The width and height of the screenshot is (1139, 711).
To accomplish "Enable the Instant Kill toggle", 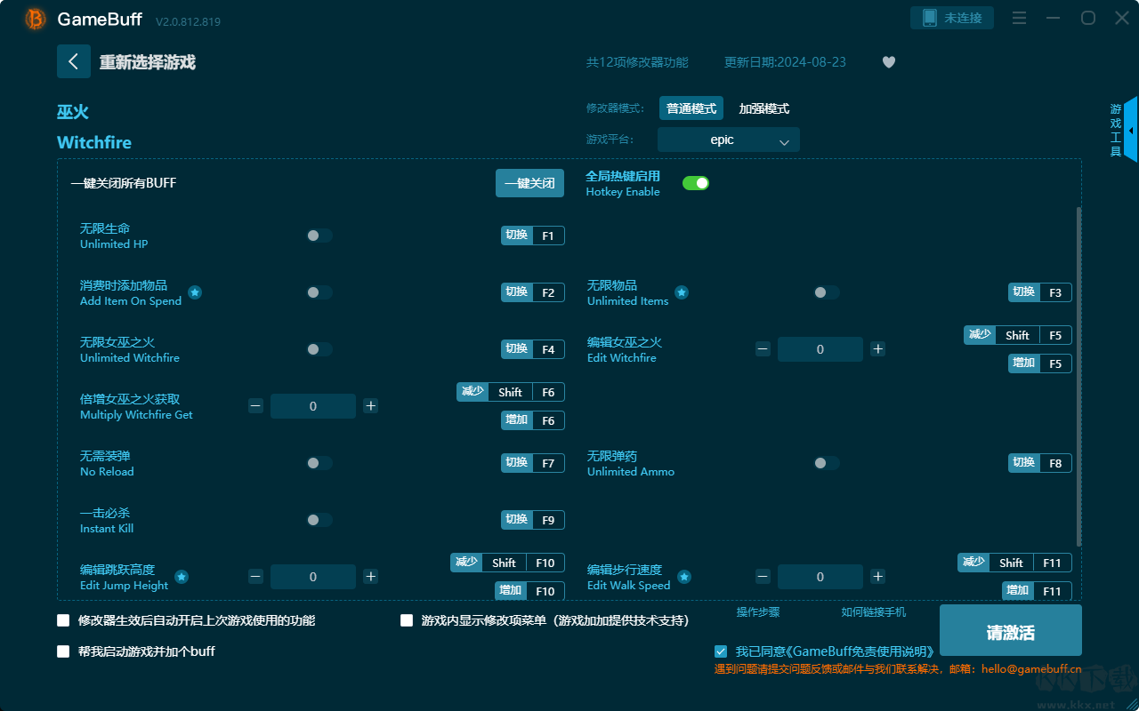I will [319, 520].
